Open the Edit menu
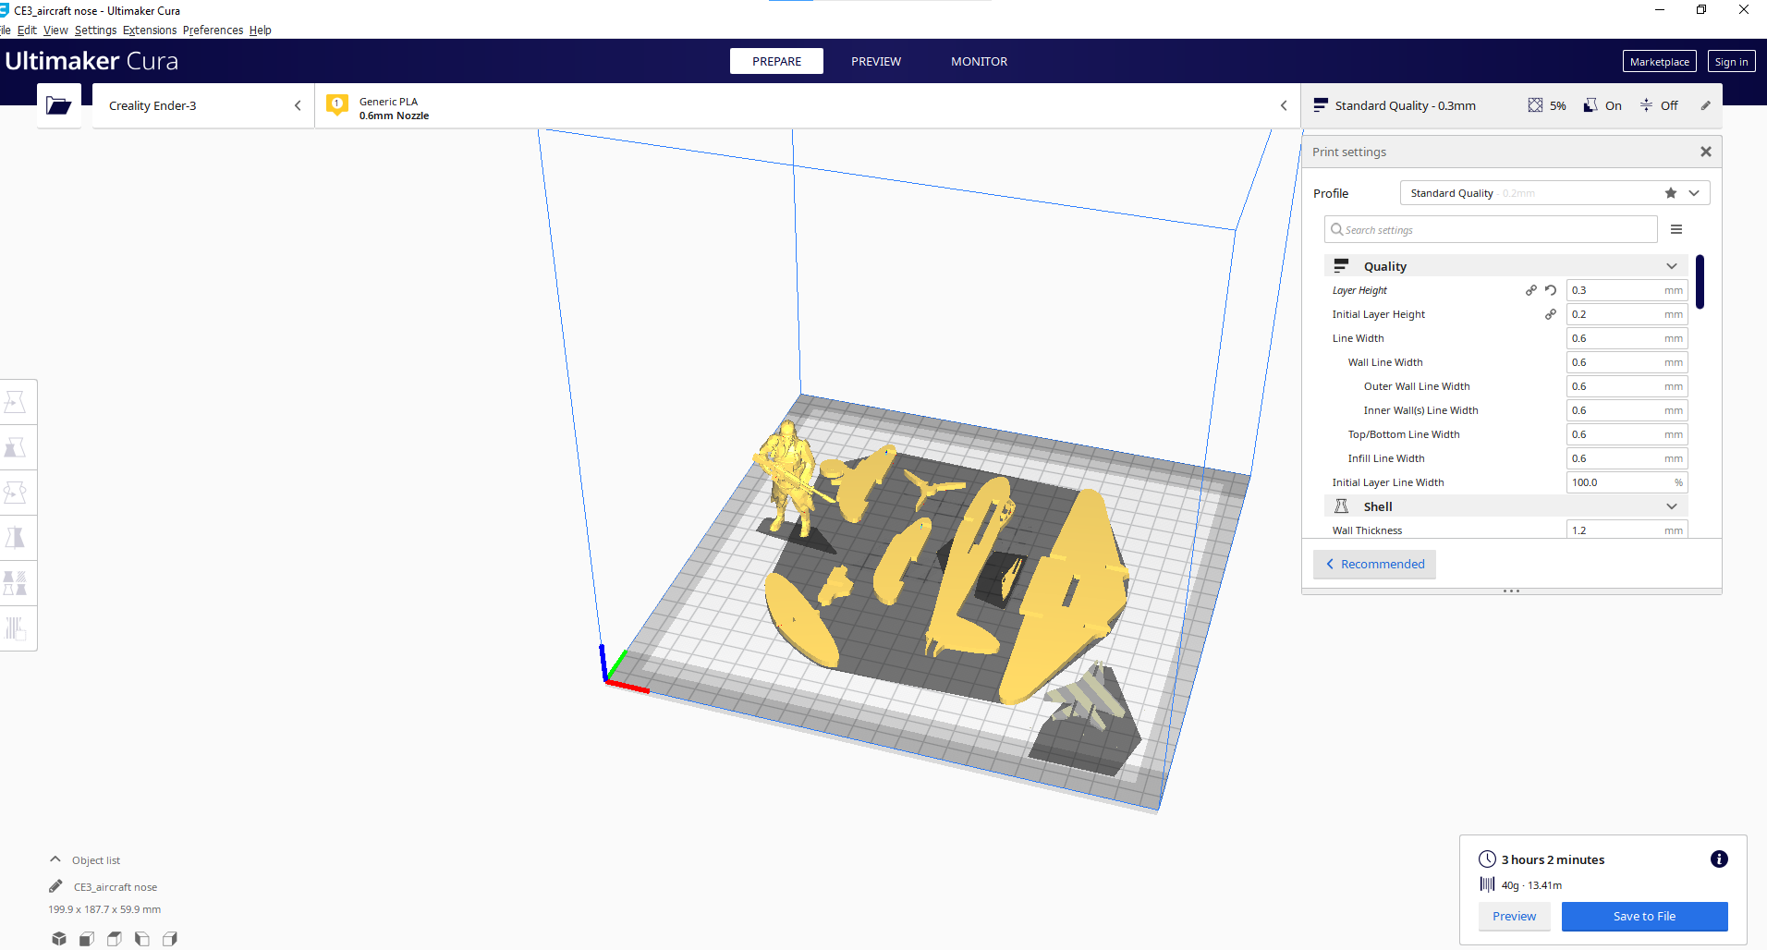 [27, 30]
